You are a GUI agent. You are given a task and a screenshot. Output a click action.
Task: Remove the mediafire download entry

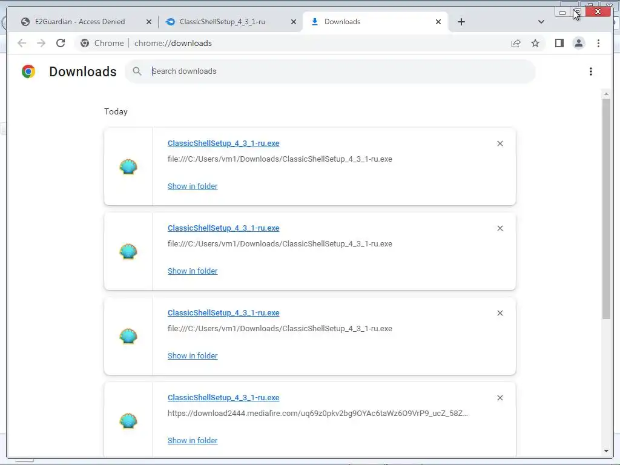tap(500, 398)
